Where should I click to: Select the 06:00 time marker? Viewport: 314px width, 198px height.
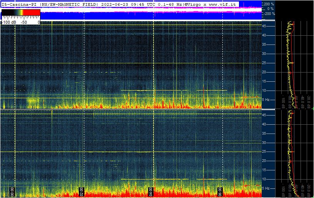[220, 191]
